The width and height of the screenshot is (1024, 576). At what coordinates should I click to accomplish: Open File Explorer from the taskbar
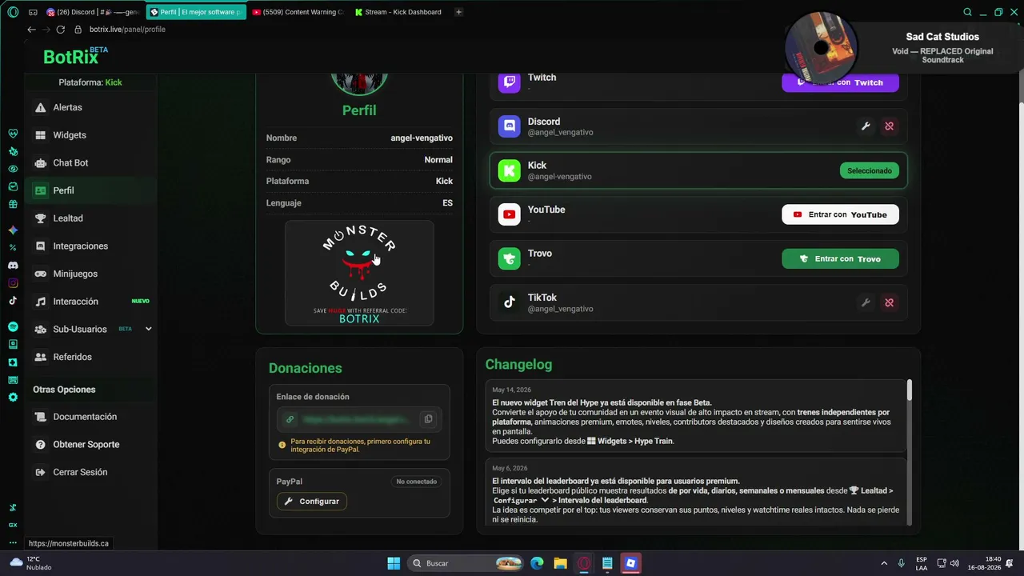coord(560,563)
